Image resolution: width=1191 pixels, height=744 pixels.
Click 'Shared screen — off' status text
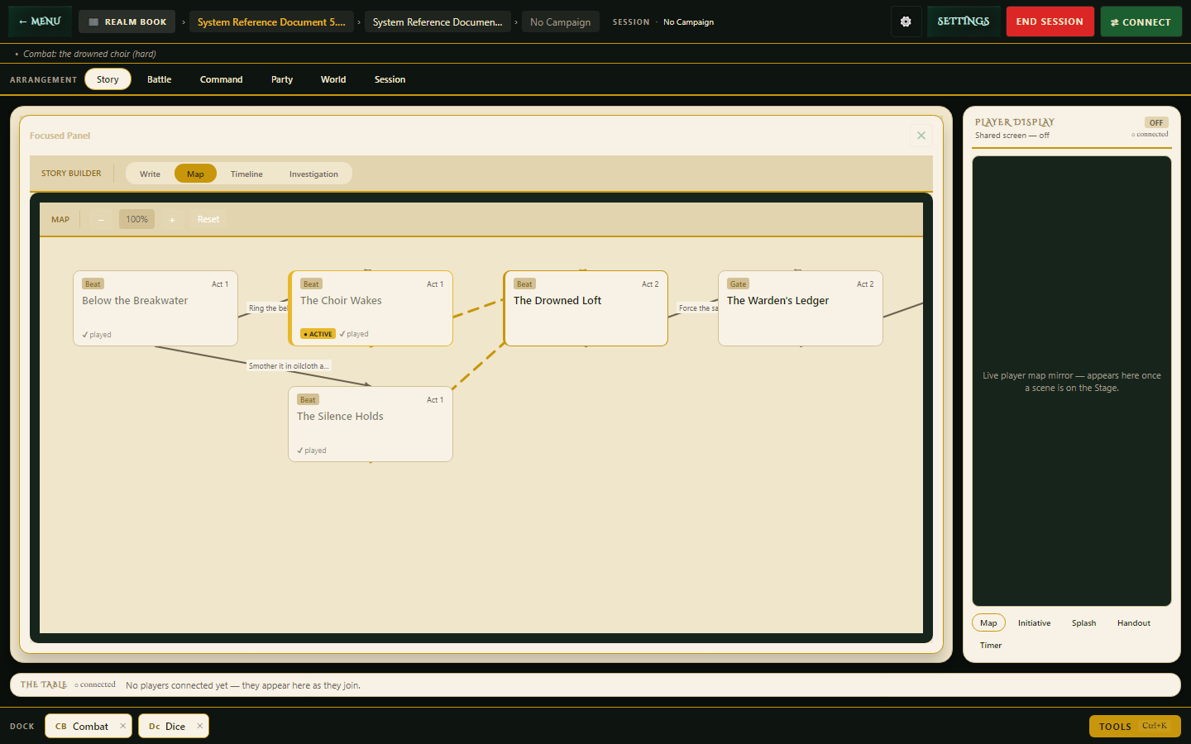(1012, 136)
